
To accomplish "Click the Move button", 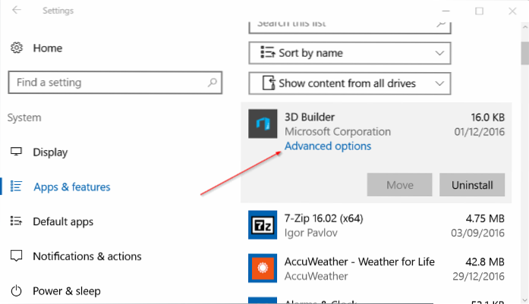I will pyautogui.click(x=400, y=185).
